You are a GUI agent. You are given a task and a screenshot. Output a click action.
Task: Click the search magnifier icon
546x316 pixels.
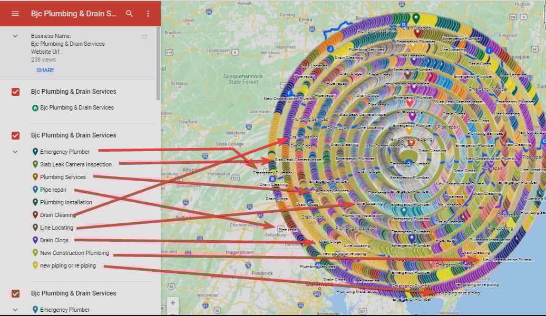[130, 13]
